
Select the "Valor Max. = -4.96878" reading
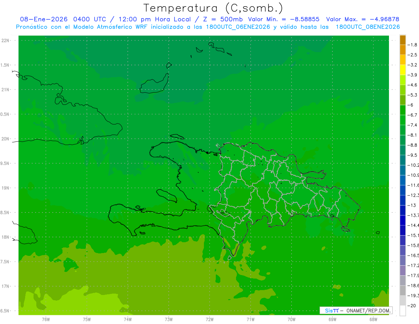(362, 19)
